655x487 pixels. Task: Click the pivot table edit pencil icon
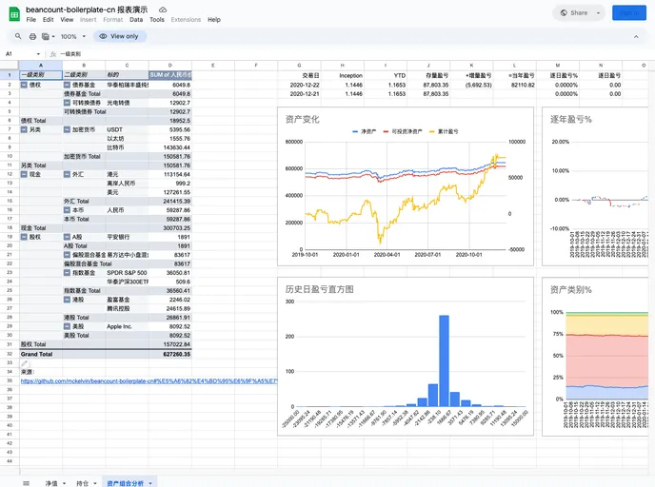[x=25, y=363]
